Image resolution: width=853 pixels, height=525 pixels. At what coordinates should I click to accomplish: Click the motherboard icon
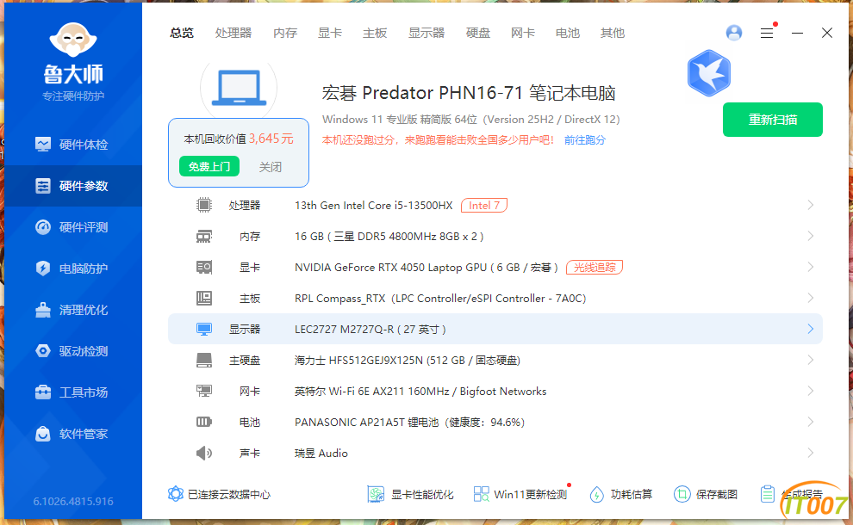[x=204, y=299]
